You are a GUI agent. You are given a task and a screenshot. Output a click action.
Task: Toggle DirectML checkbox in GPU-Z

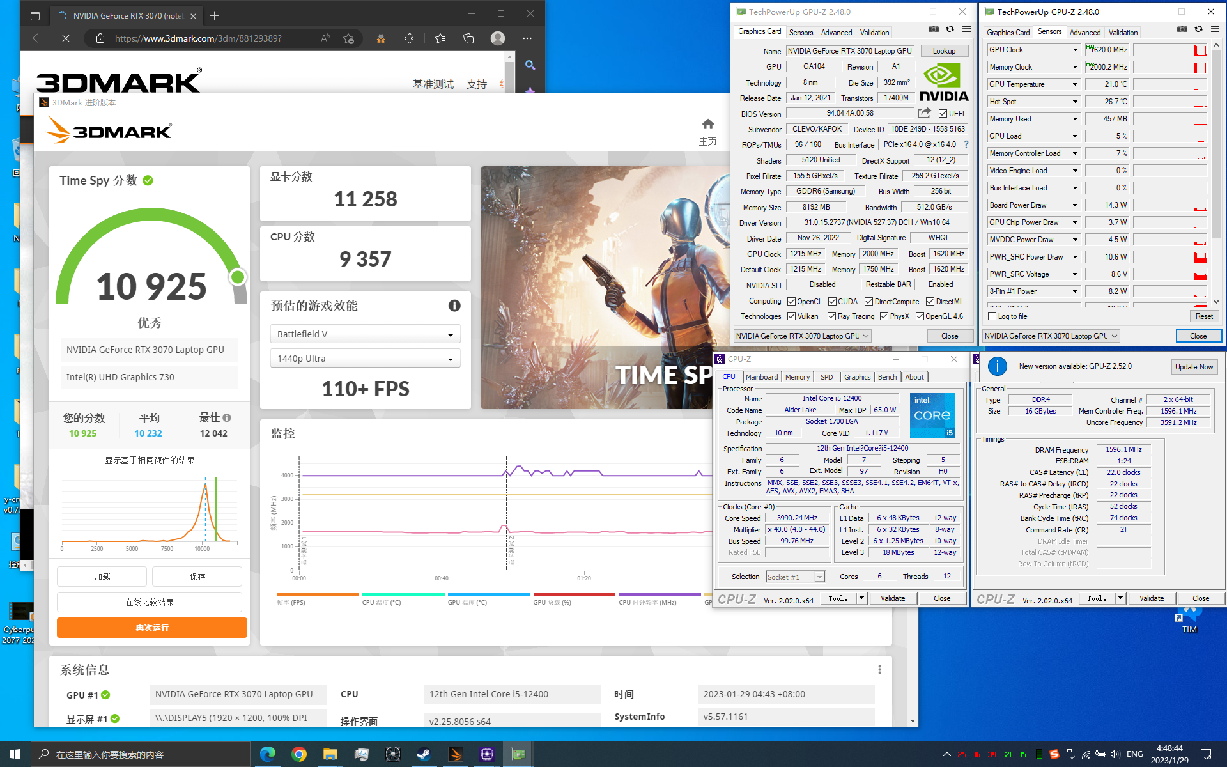pos(930,302)
